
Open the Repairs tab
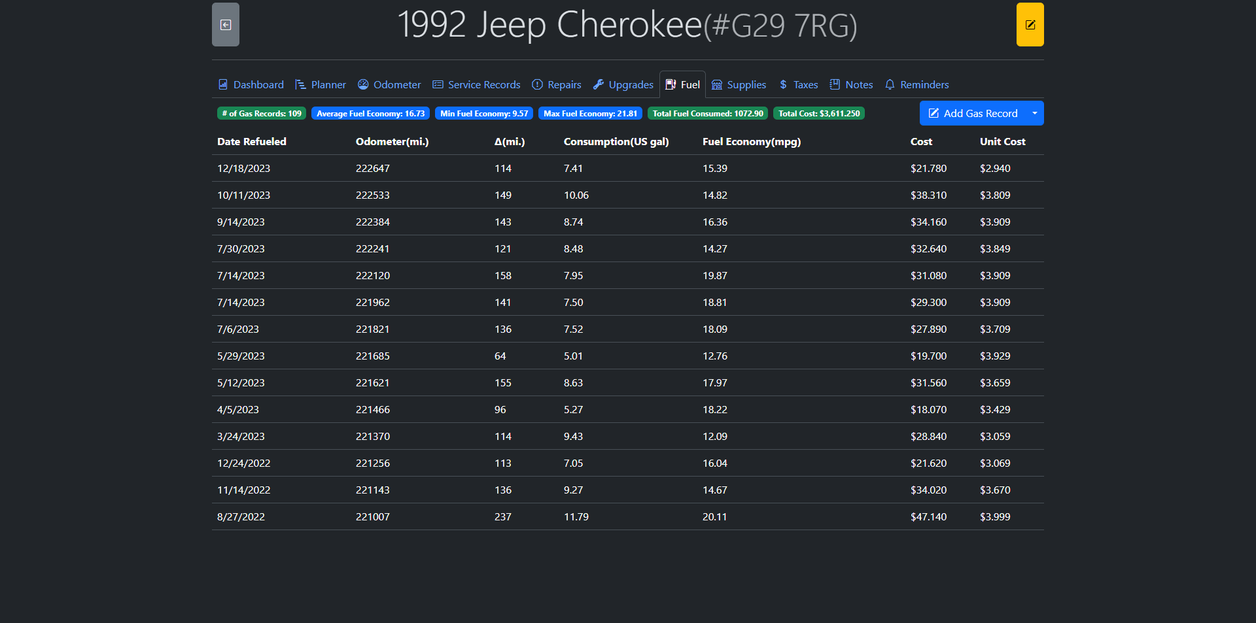pos(557,85)
